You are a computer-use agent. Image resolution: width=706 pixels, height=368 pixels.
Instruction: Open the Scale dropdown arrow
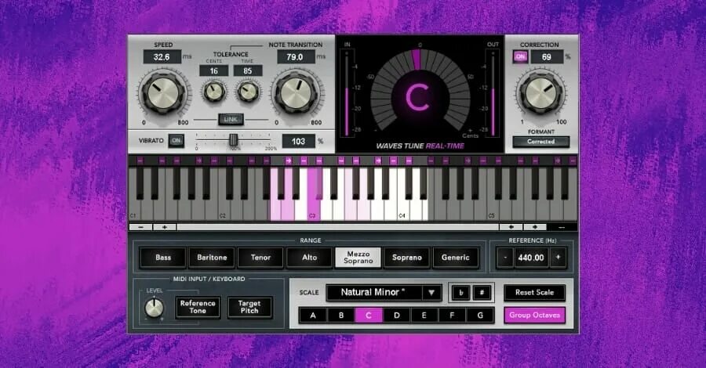point(431,293)
